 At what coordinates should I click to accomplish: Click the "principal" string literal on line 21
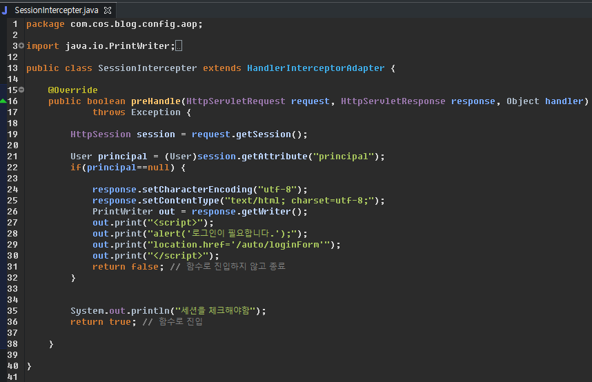click(344, 157)
